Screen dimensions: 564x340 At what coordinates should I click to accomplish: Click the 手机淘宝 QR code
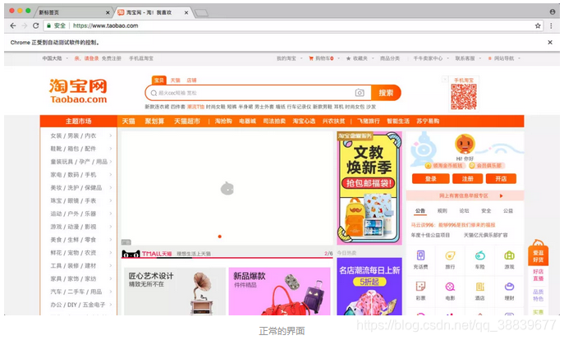pyautogui.click(x=464, y=96)
